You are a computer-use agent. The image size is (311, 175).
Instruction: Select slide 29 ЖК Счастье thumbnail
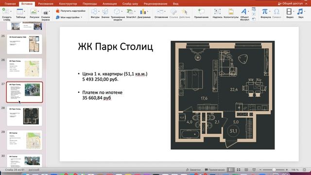pyautogui.click(x=24, y=140)
